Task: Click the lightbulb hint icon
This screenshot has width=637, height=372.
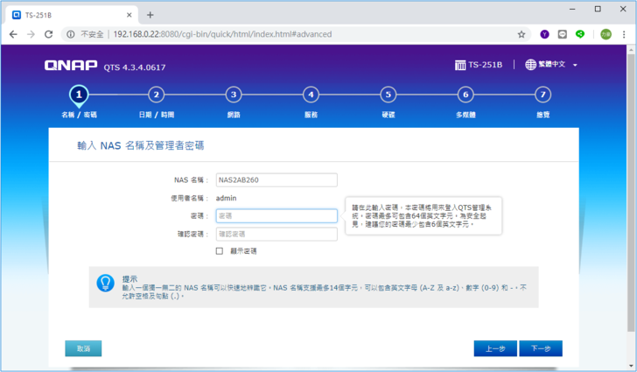Action: click(105, 282)
